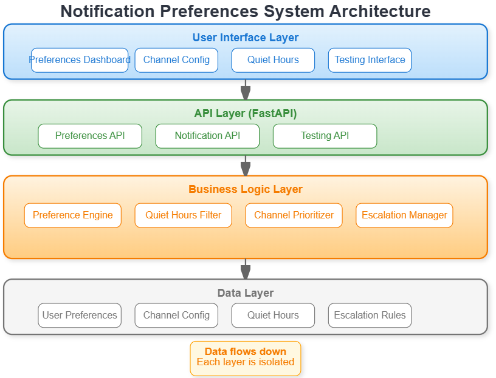
Task: Select the Escalation Rules data box
Action: point(370,315)
